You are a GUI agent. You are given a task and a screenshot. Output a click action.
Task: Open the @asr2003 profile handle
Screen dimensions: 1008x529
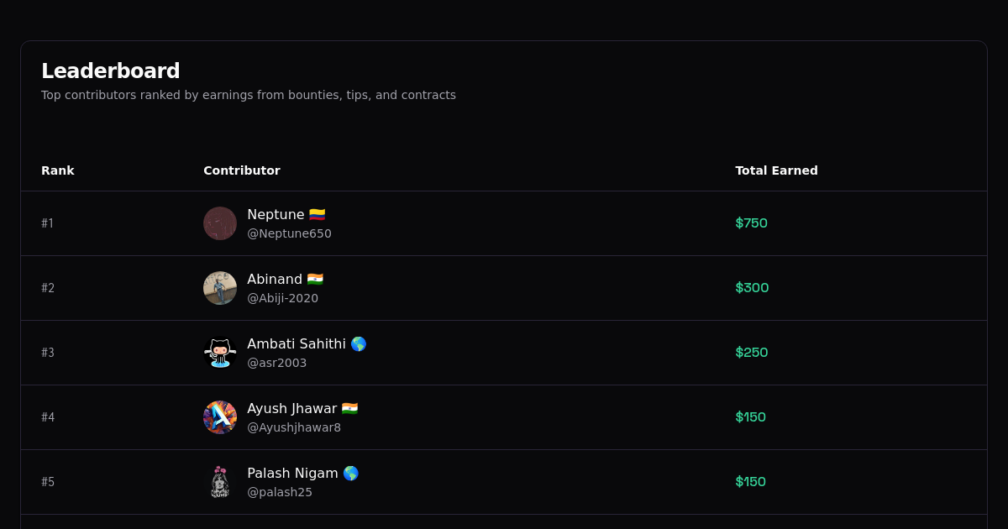click(277, 363)
